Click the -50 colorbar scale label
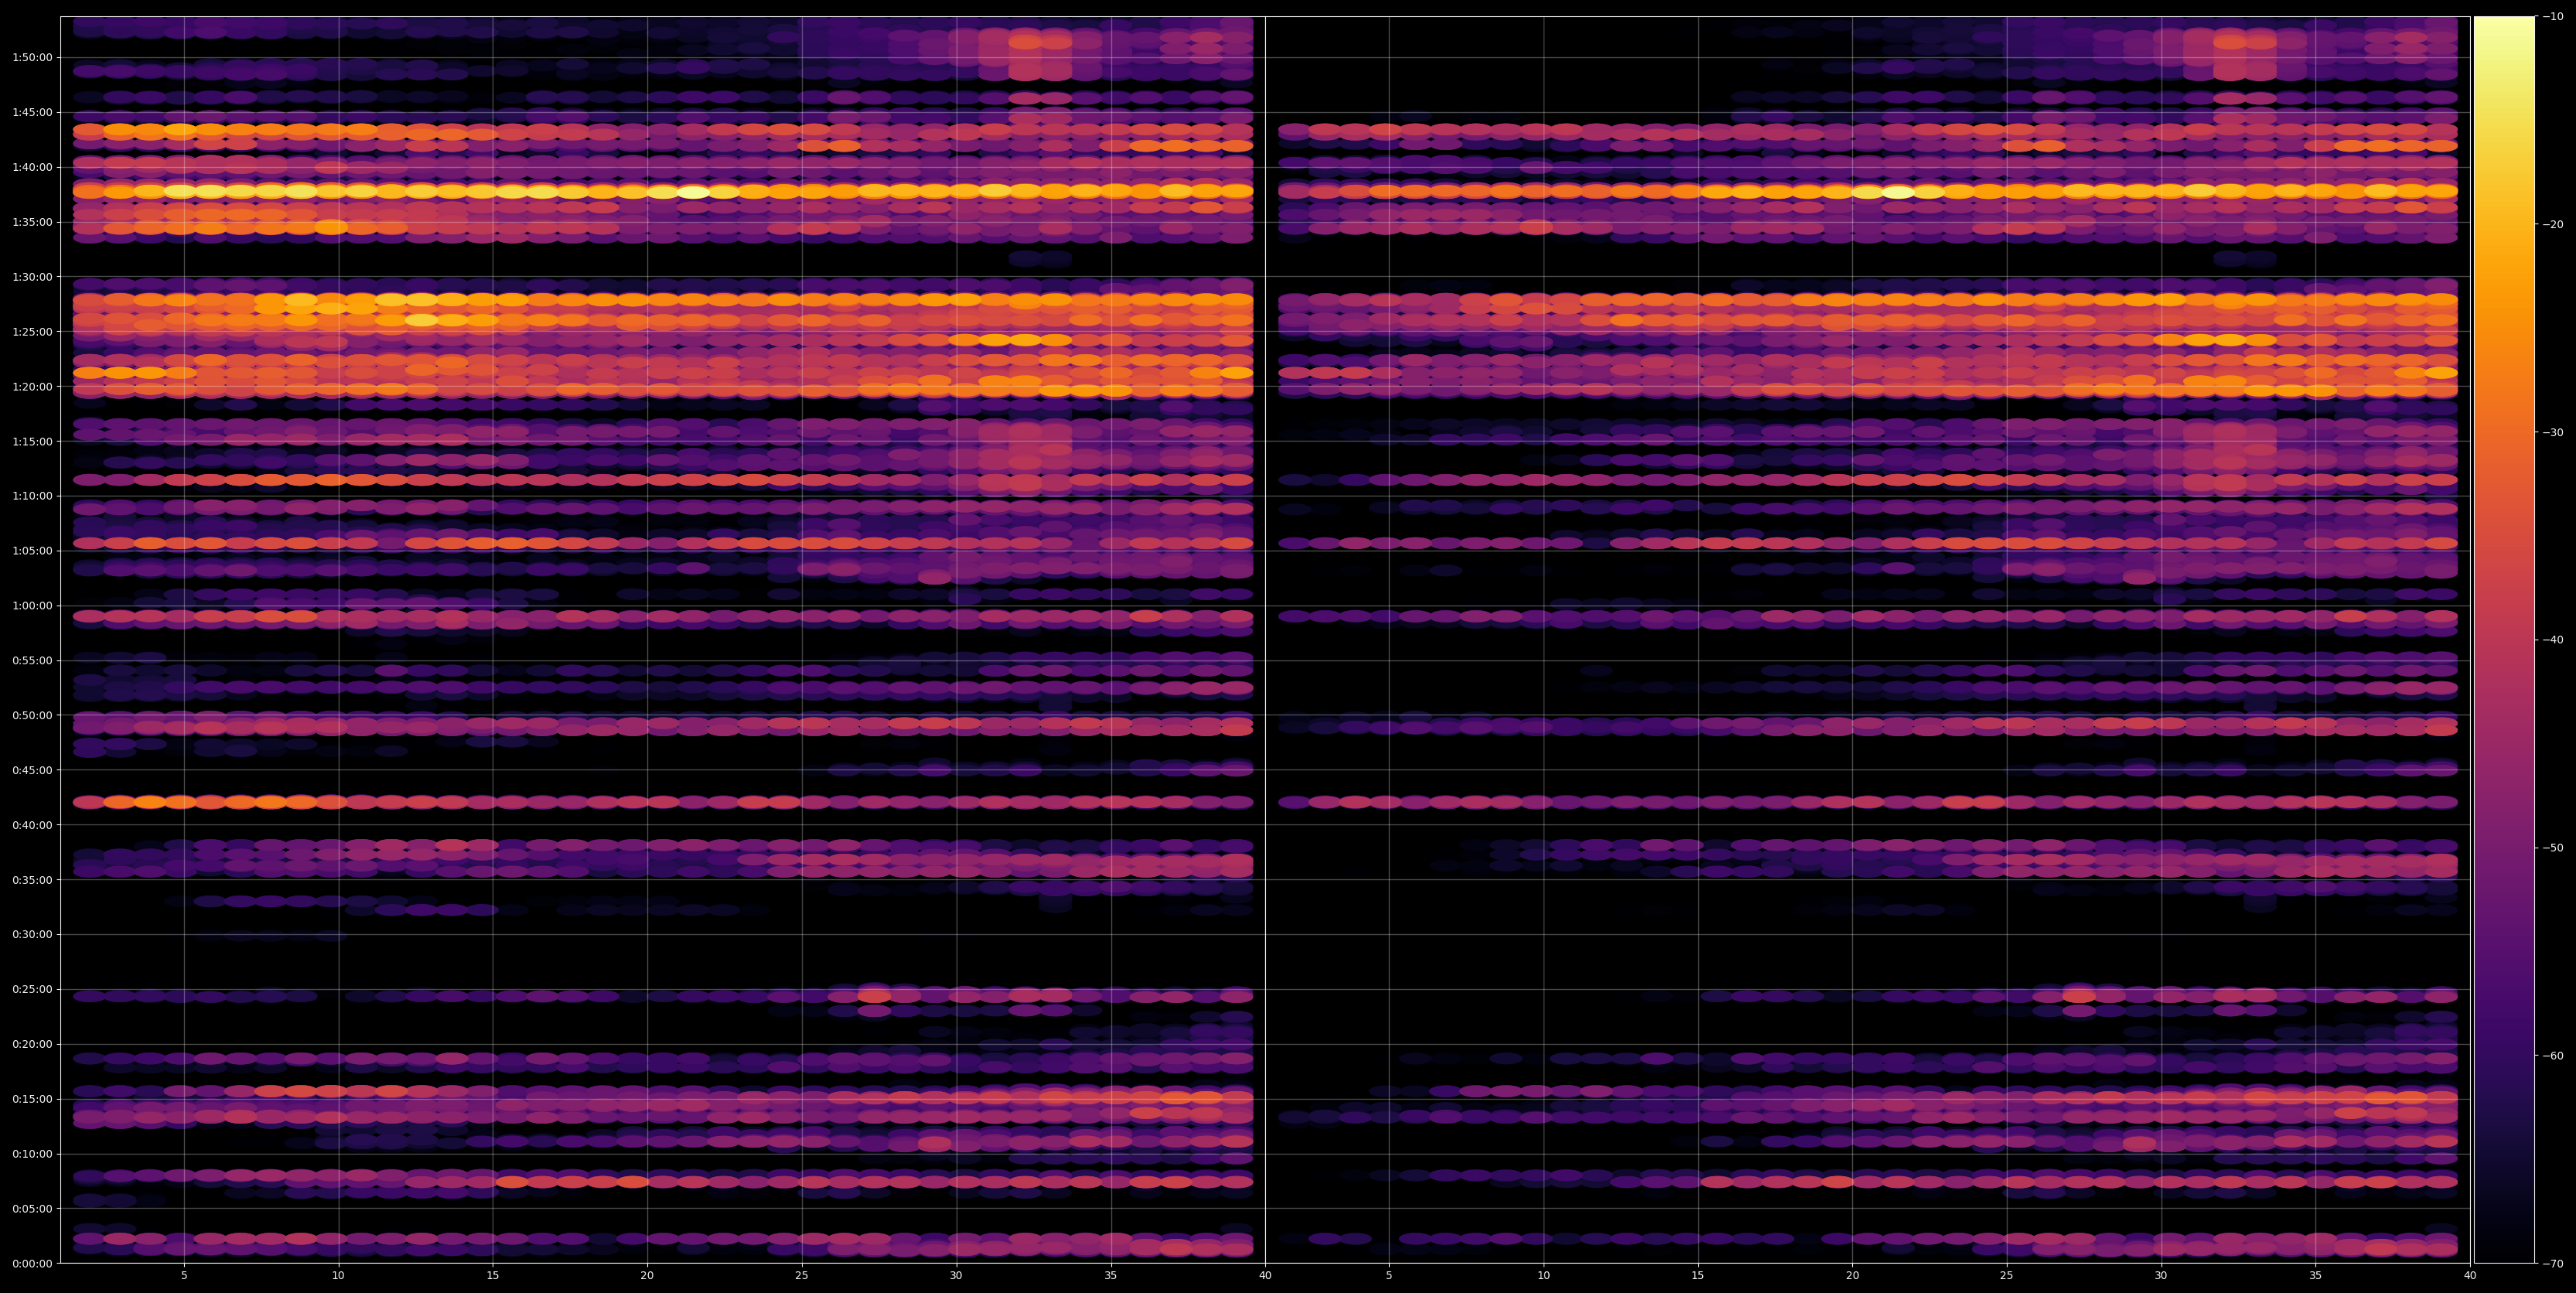The width and height of the screenshot is (2576, 1293). (2553, 848)
